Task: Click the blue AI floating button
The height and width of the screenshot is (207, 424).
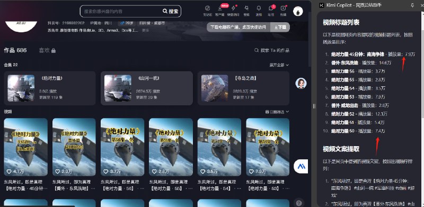Action: tap(301, 166)
